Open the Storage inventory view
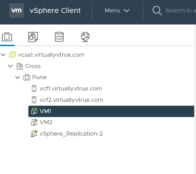This screenshot has height=174, width=196. [x=59, y=37]
